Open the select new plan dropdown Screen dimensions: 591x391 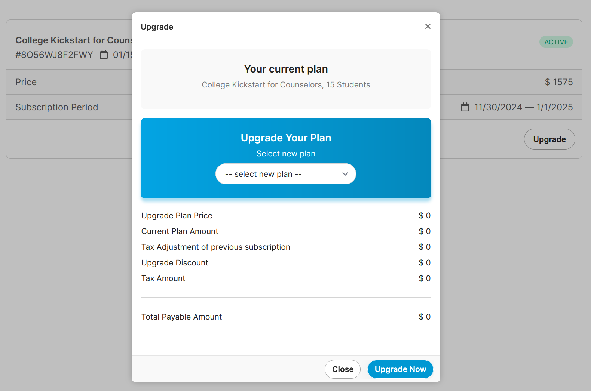[x=286, y=174]
